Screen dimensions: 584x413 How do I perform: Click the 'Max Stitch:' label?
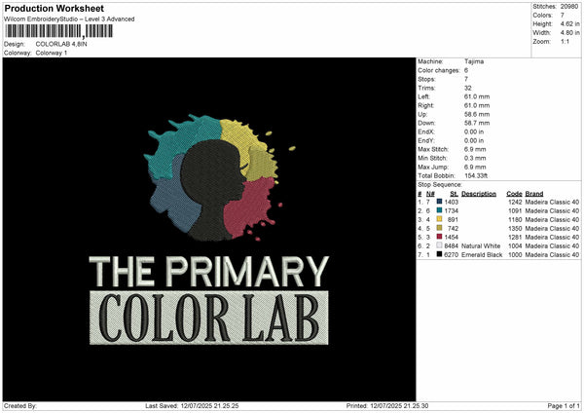(x=433, y=149)
